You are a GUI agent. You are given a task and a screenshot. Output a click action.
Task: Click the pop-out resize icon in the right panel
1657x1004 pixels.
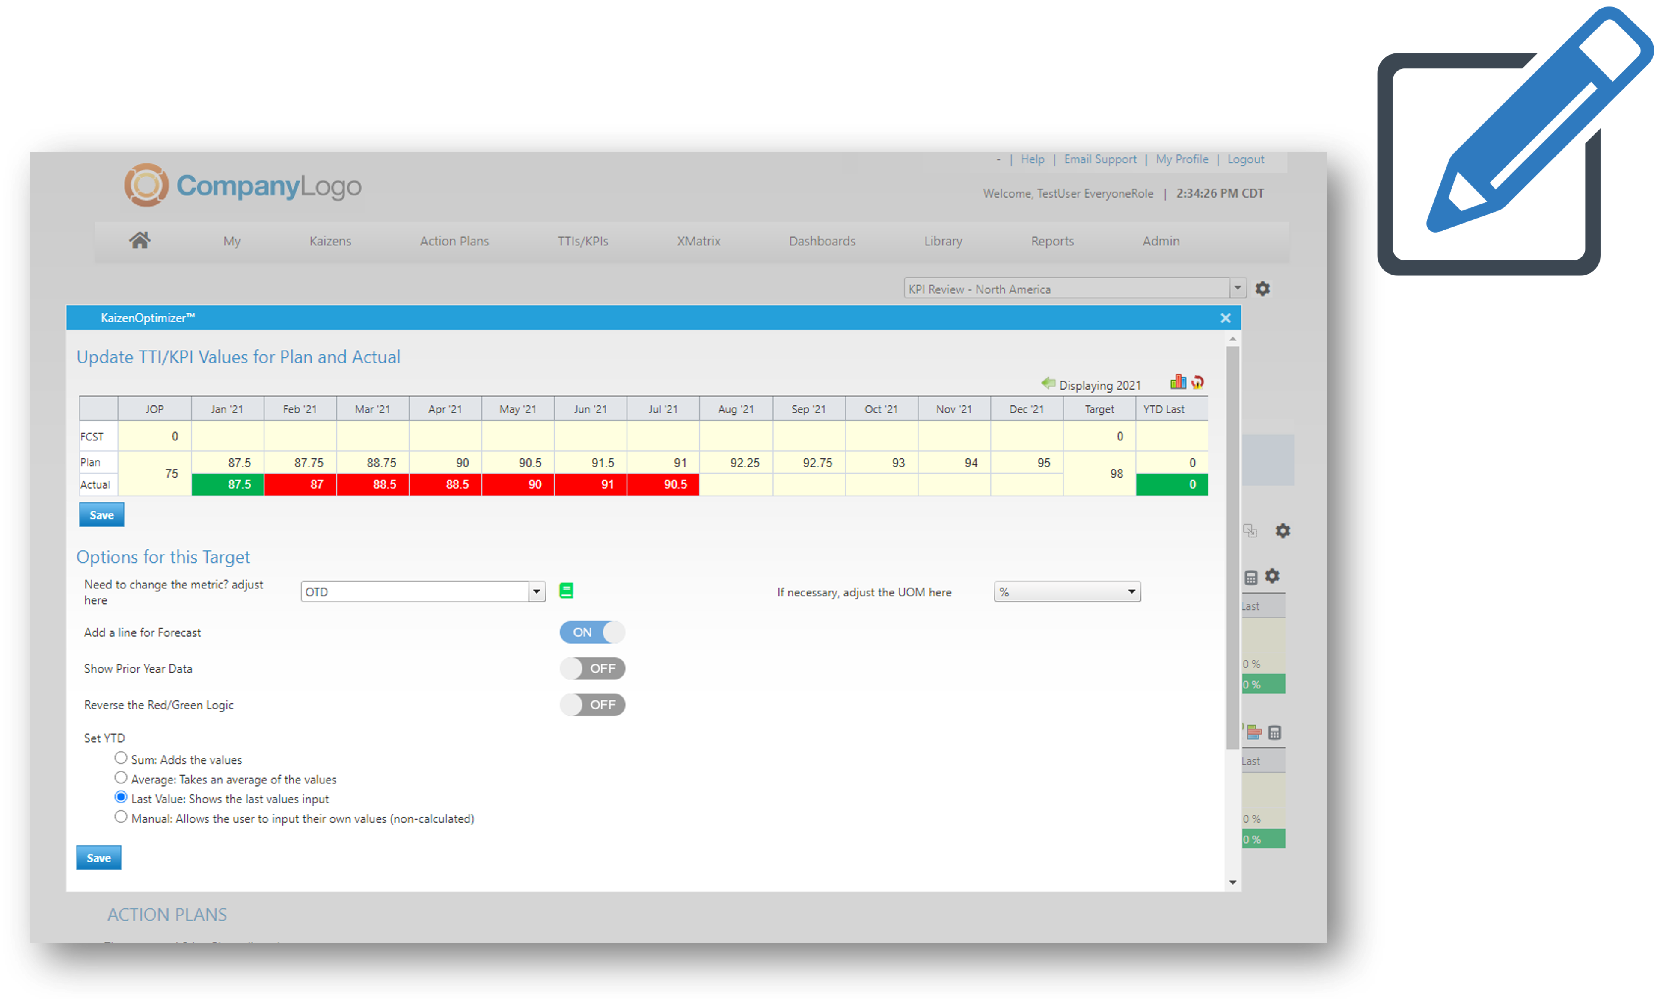click(x=1251, y=531)
